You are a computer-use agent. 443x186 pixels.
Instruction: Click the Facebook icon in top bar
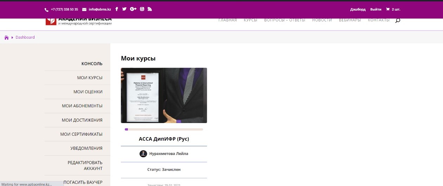pyautogui.click(x=117, y=9)
